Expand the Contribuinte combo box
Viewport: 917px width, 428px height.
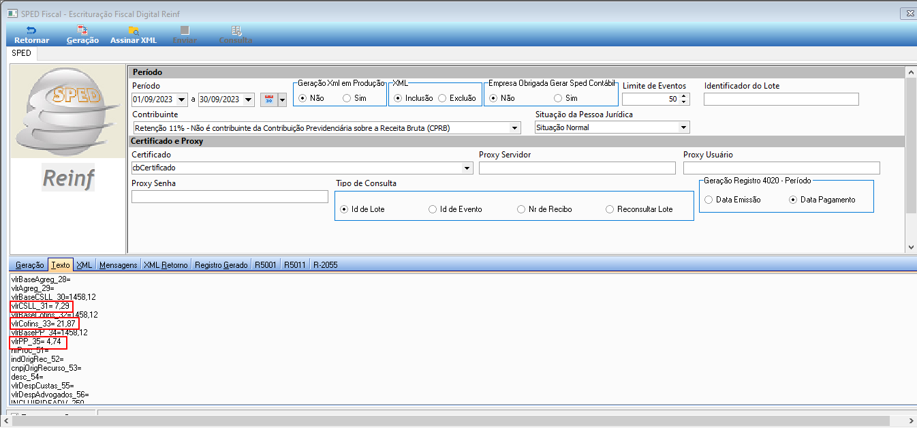click(515, 127)
